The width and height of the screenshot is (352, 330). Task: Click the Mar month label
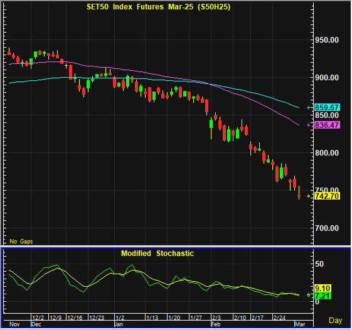(300, 324)
